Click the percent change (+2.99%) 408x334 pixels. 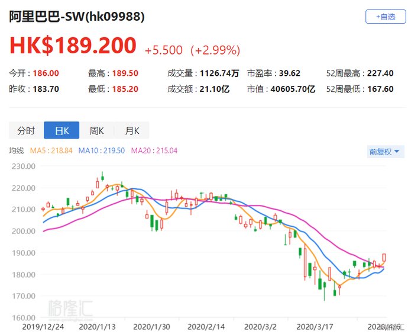215,50
